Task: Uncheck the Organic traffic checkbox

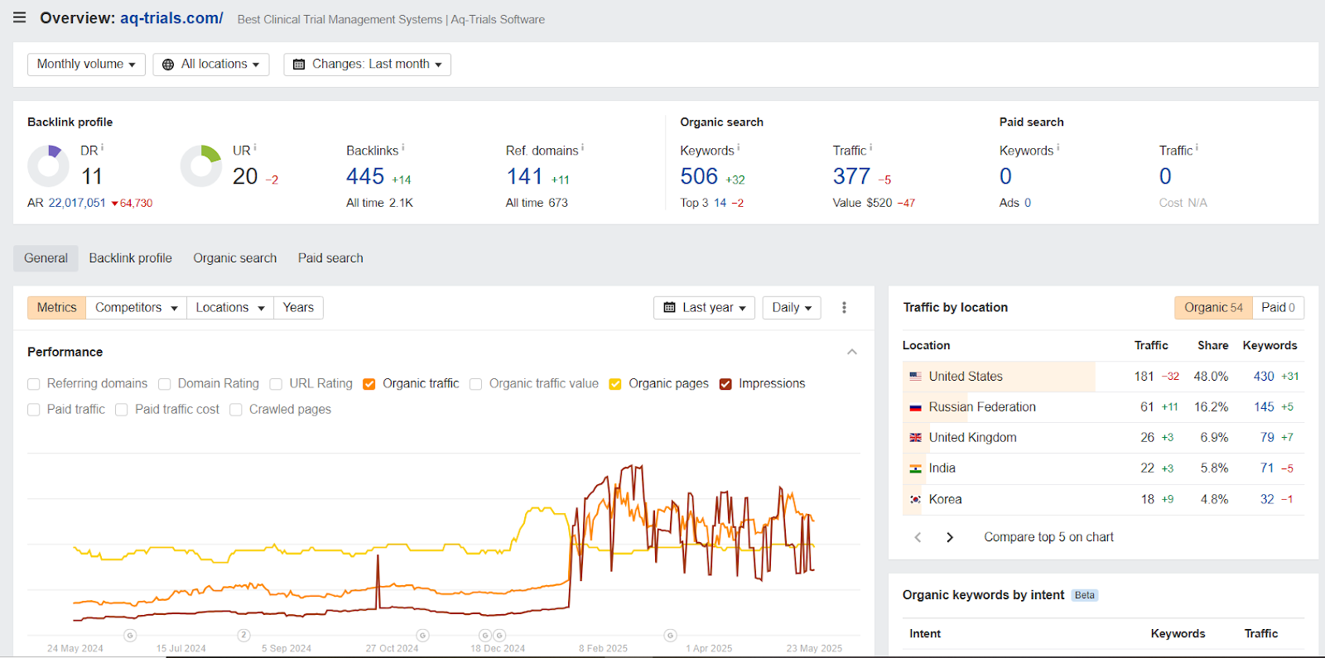Action: pos(369,384)
